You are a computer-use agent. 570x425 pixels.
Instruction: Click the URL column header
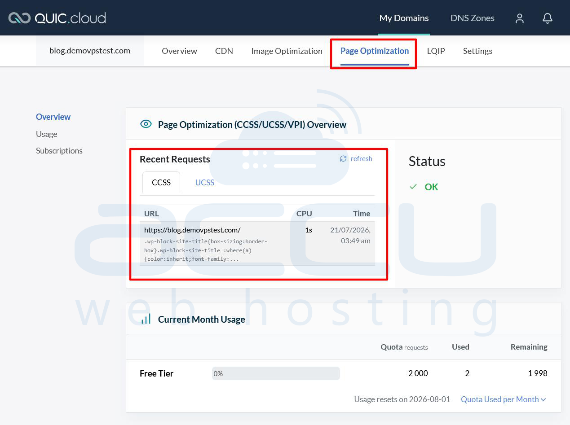[x=151, y=213]
